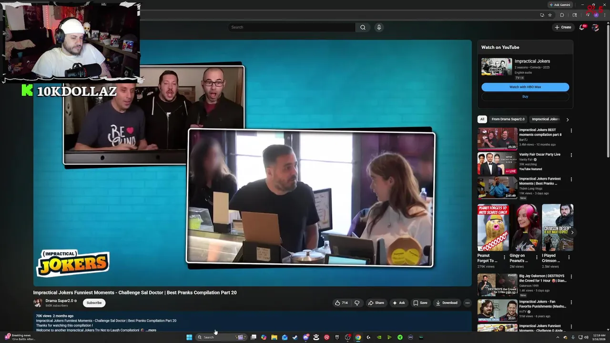The height and width of the screenshot is (343, 610).
Task: Click Watch with HBO Max
Action: [x=525, y=87]
